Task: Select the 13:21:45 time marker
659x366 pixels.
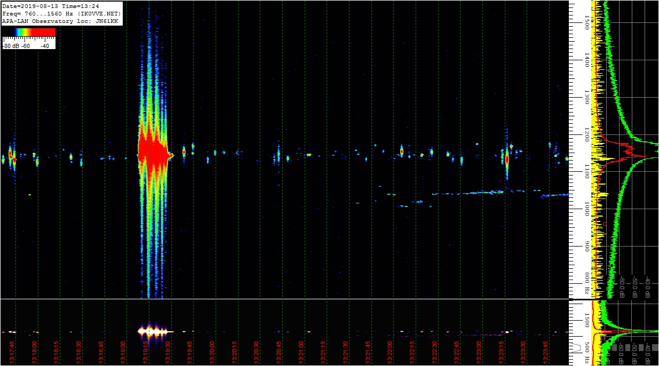Action: coord(368,353)
